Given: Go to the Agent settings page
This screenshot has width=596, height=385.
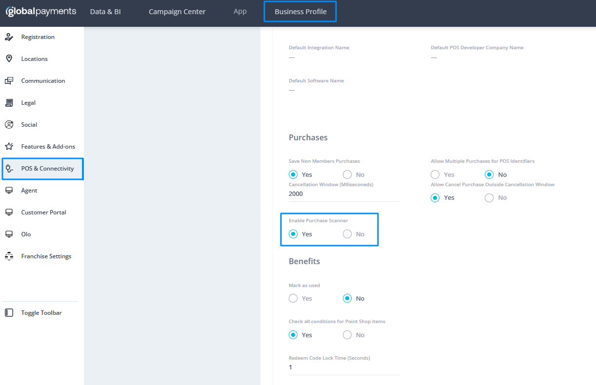Looking at the screenshot, I should tap(29, 191).
